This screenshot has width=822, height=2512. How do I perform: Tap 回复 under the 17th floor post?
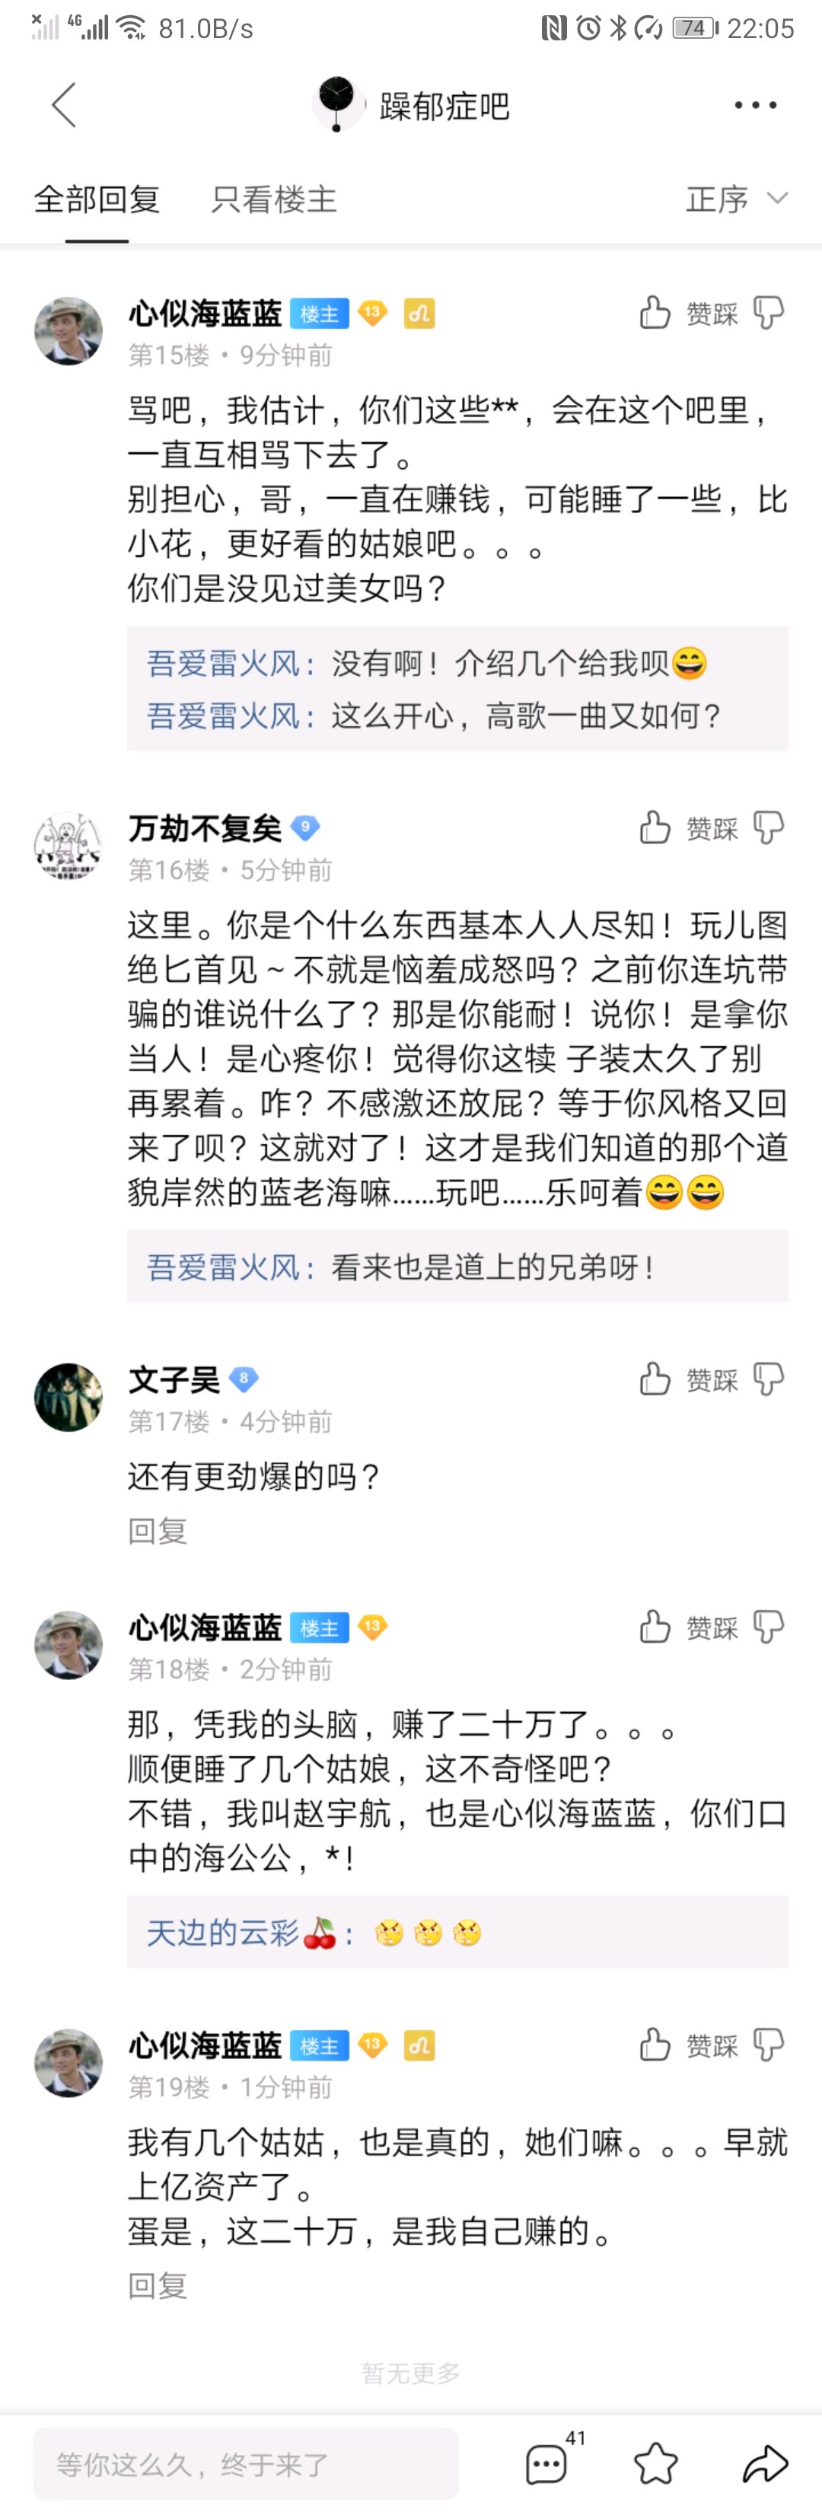tap(157, 1530)
